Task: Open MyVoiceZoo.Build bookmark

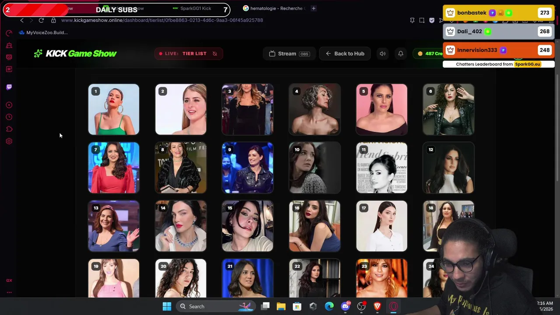Action: click(43, 32)
